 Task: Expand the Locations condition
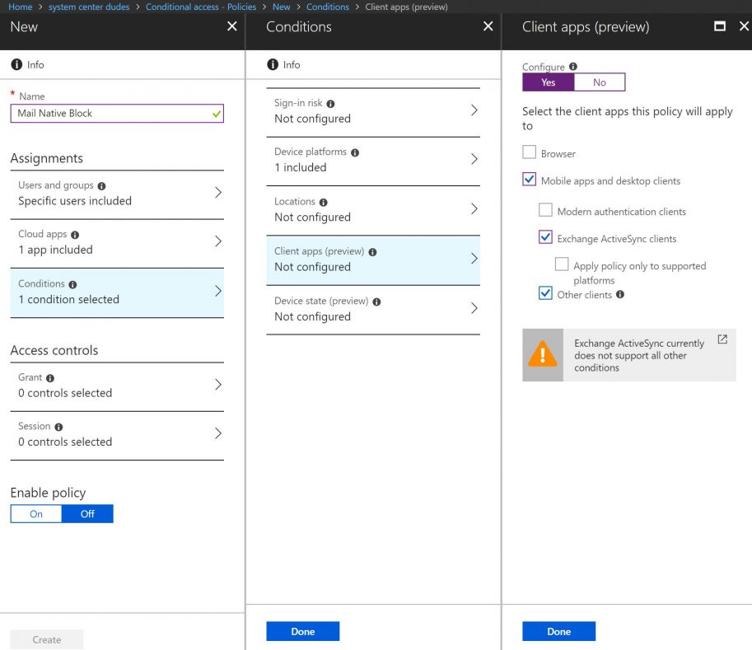[373, 210]
